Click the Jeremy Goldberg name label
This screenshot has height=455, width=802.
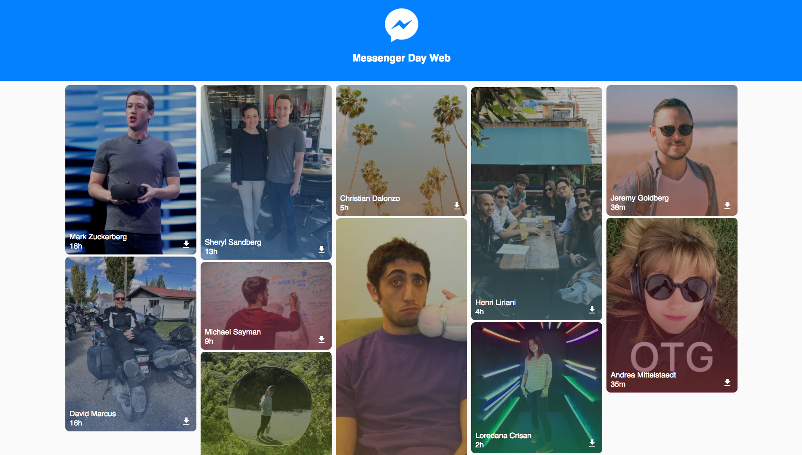tap(639, 198)
